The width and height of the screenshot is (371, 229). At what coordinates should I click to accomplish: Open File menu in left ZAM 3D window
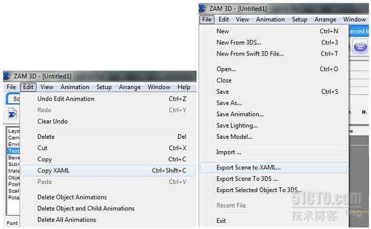[11, 87]
